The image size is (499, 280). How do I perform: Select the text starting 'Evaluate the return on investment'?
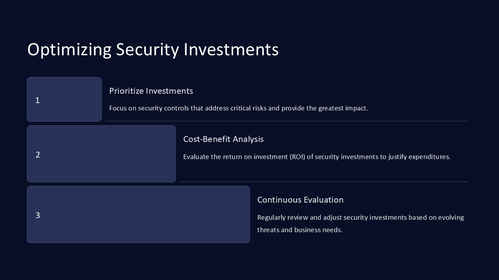(317, 157)
